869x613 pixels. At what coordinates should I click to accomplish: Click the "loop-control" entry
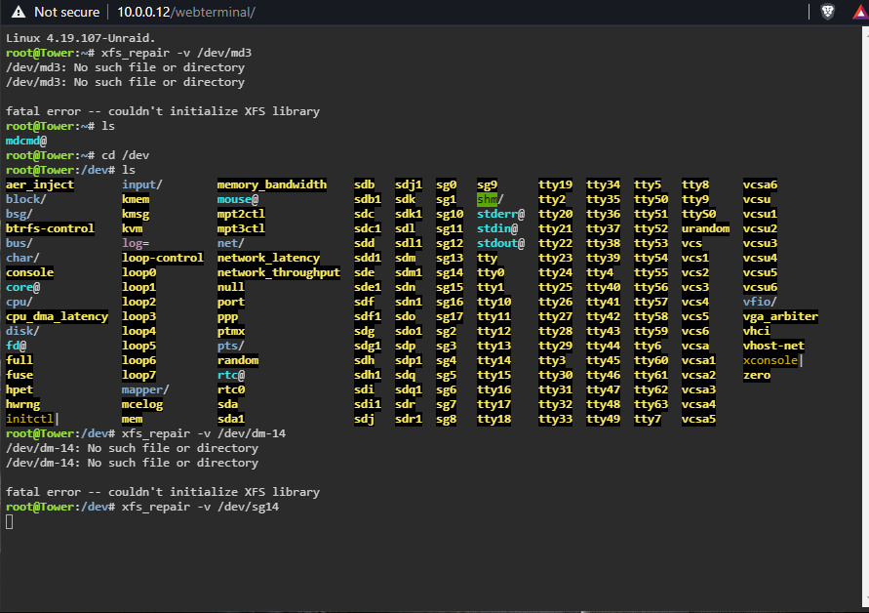[163, 258]
